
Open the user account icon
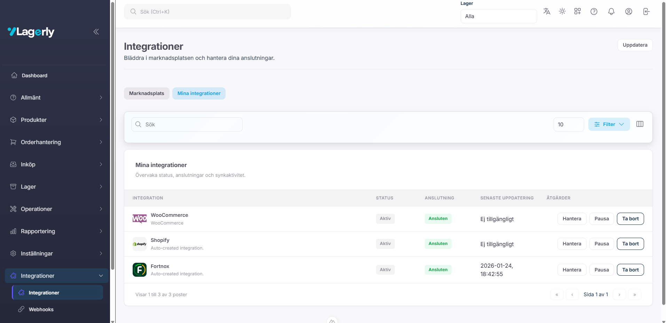tap(628, 11)
